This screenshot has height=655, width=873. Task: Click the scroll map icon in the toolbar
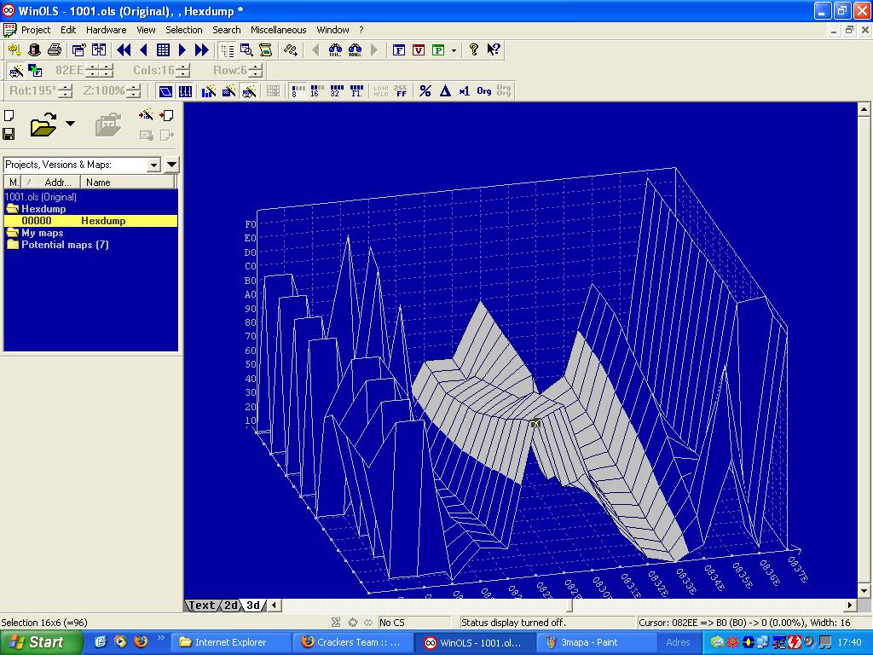tap(266, 50)
